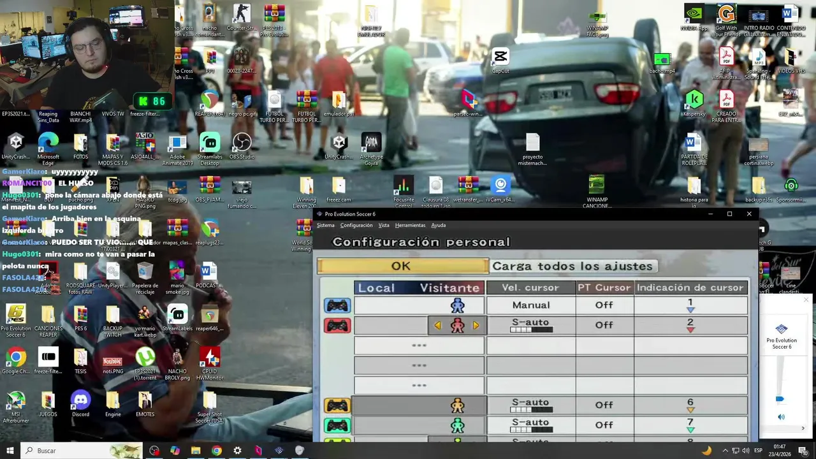
Task: Move red player right with the right arrow
Action: point(476,326)
